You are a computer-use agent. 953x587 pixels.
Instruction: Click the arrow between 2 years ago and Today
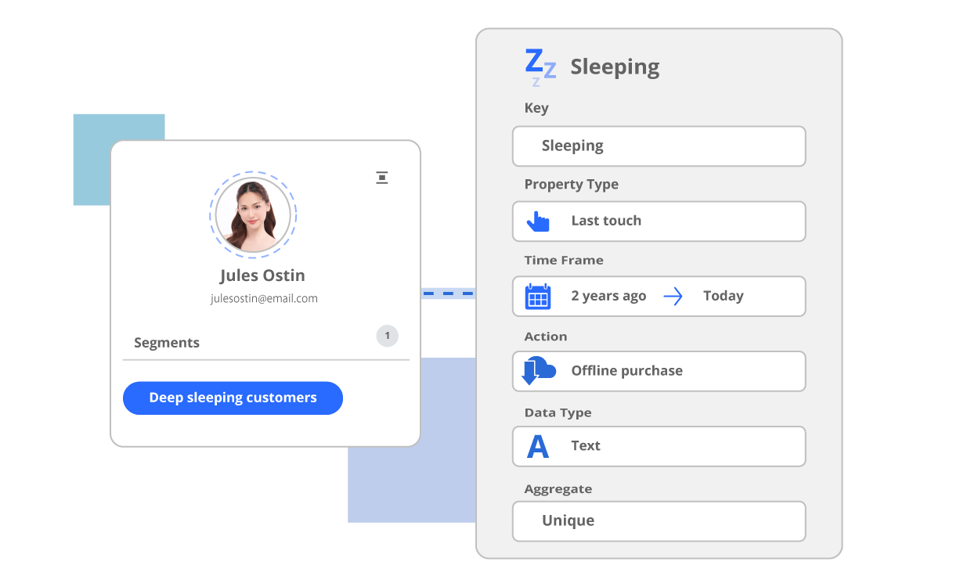(x=673, y=297)
